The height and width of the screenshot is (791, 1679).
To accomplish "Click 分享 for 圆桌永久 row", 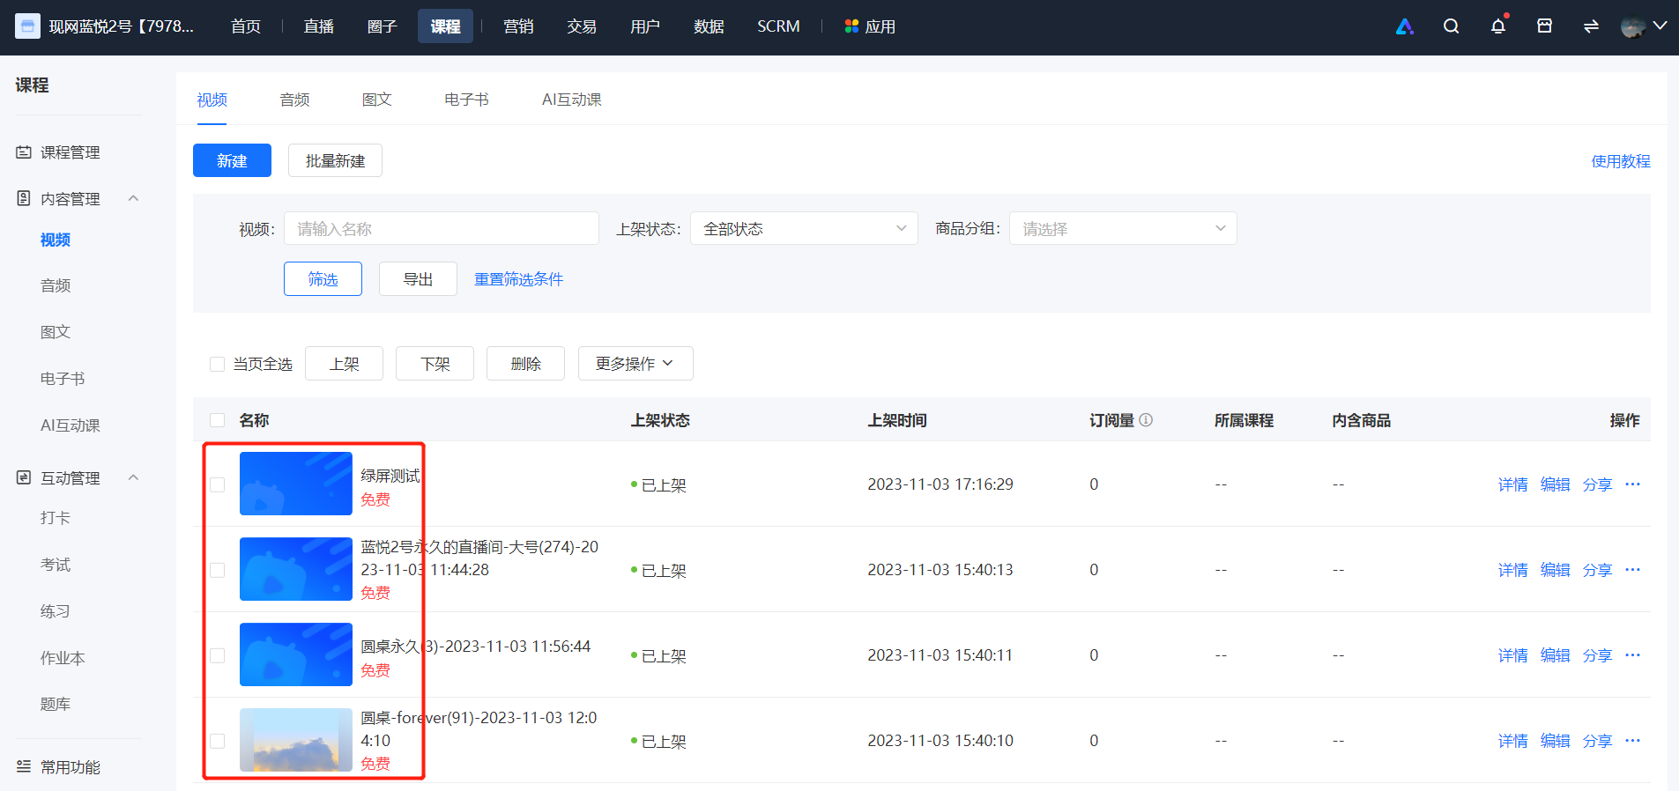I will point(1598,655).
